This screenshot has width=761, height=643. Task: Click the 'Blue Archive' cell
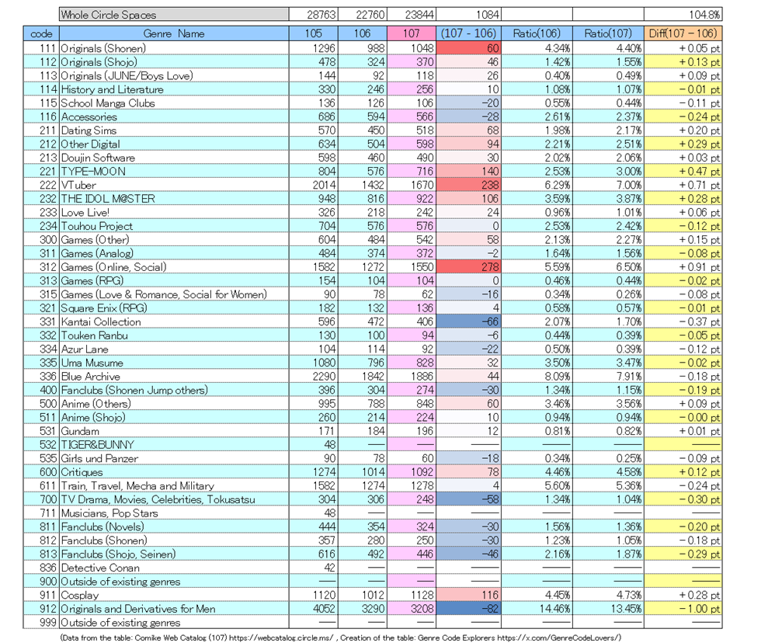pyautogui.click(x=174, y=376)
